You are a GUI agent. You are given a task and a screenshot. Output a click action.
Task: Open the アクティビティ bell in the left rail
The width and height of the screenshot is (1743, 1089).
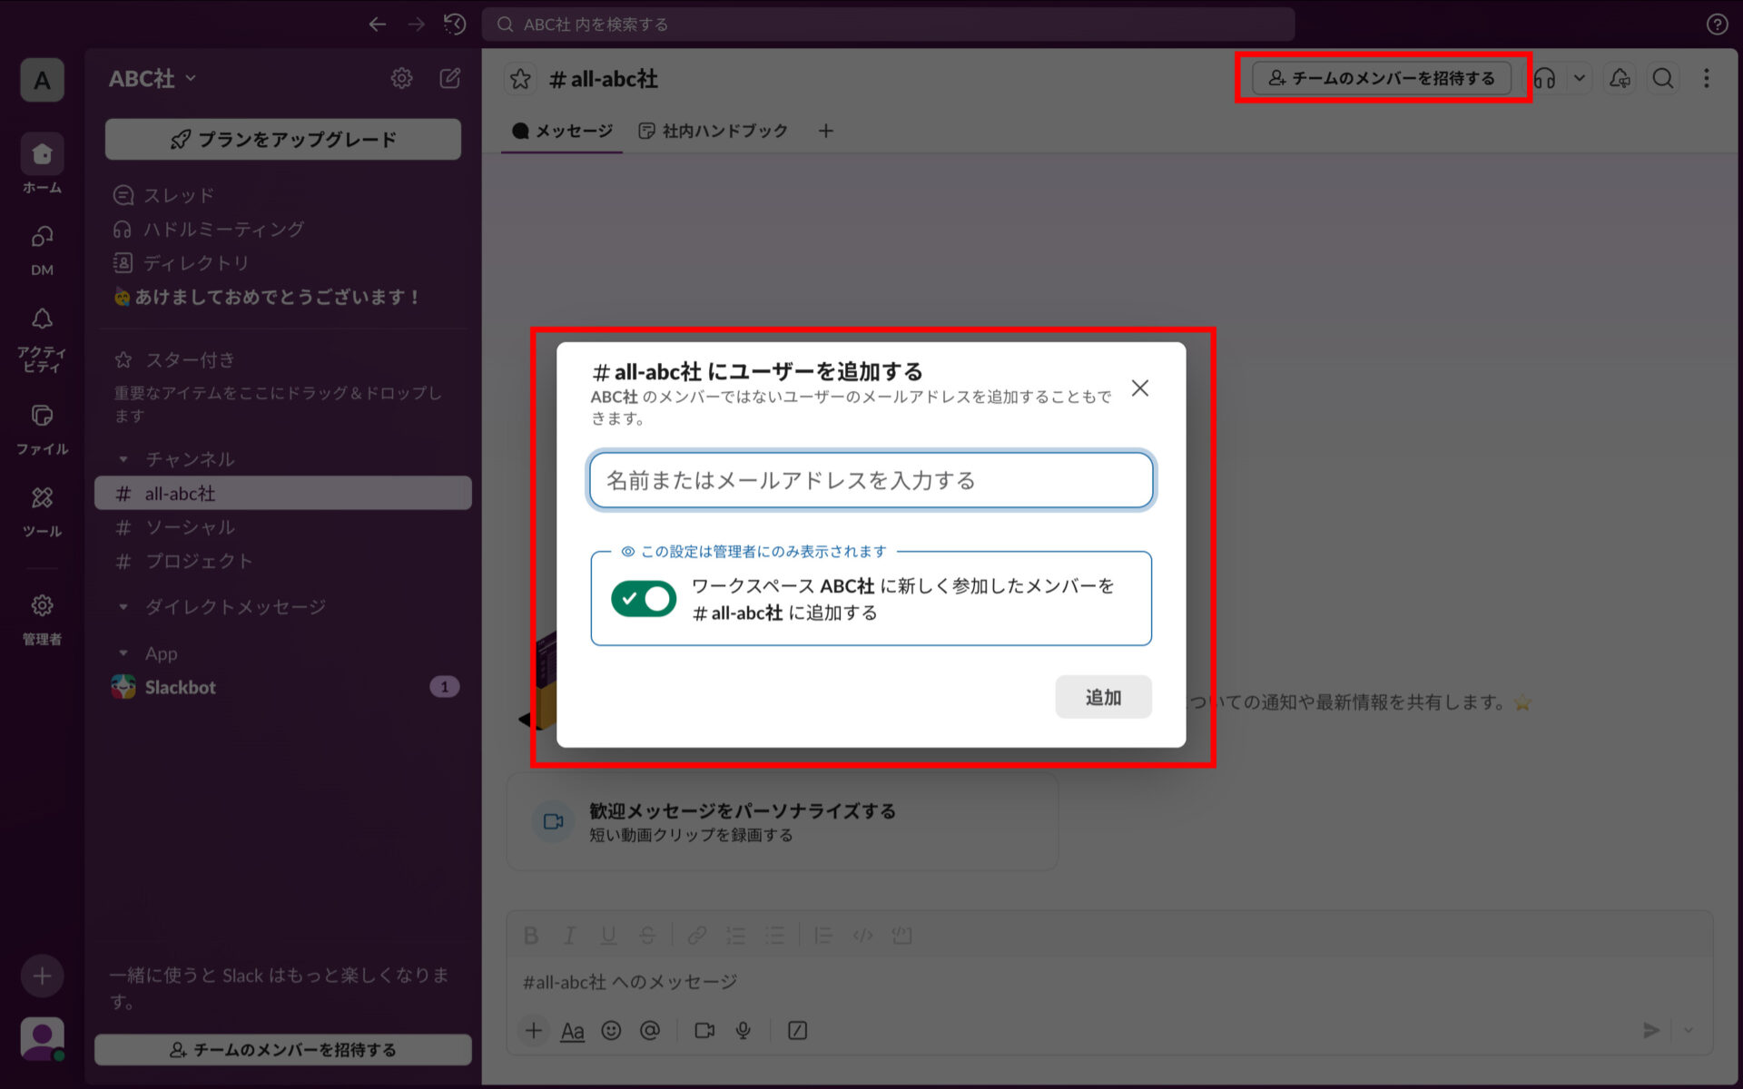[x=41, y=319]
